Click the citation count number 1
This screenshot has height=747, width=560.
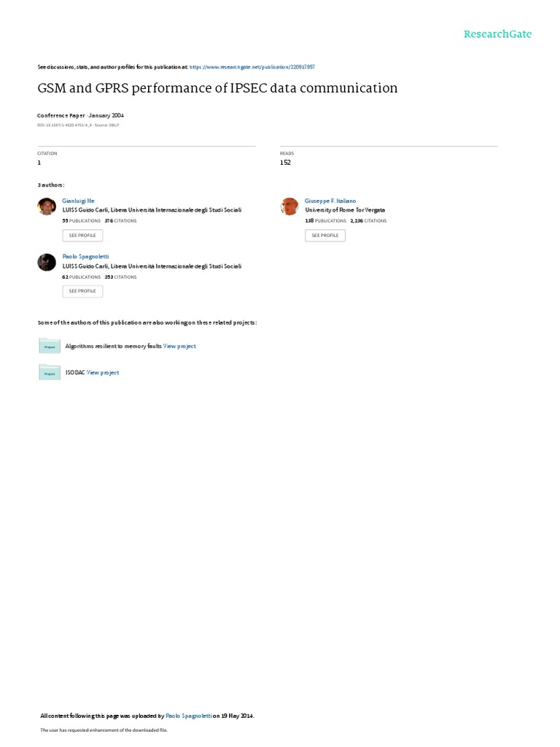[x=39, y=163]
